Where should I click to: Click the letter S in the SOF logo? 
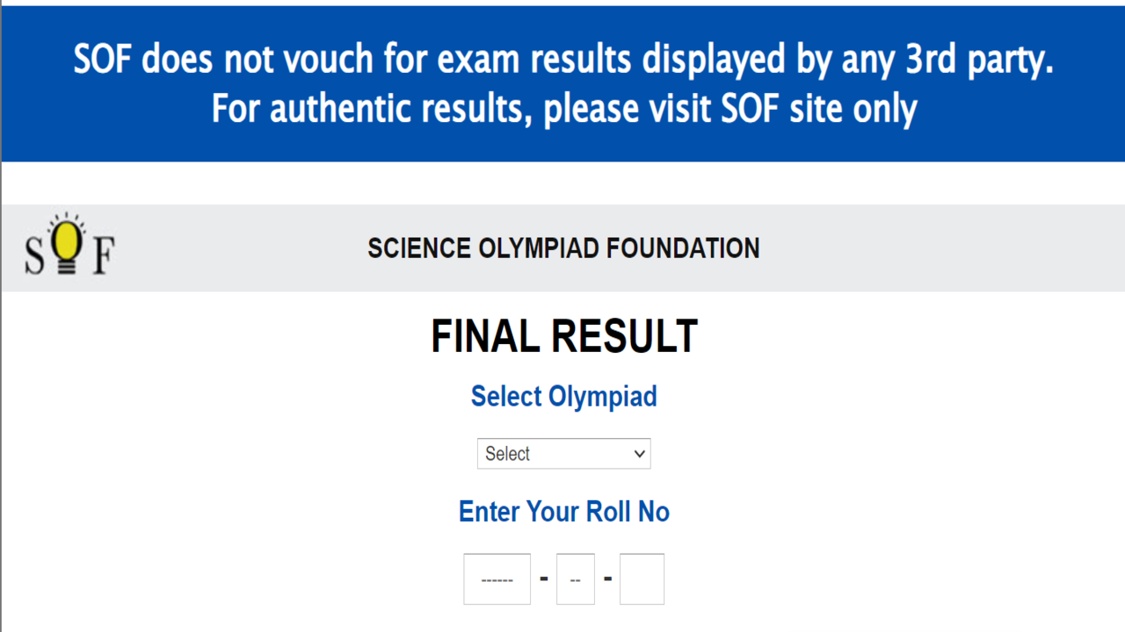pos(34,255)
